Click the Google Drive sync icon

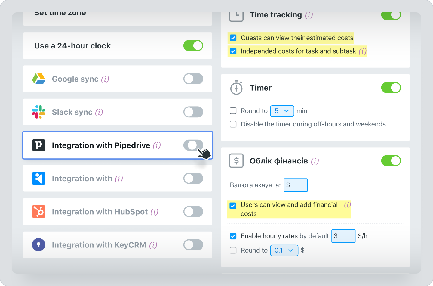[38, 79]
